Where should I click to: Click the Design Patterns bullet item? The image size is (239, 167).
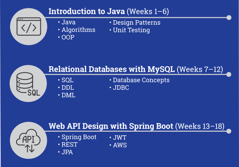click(136, 23)
